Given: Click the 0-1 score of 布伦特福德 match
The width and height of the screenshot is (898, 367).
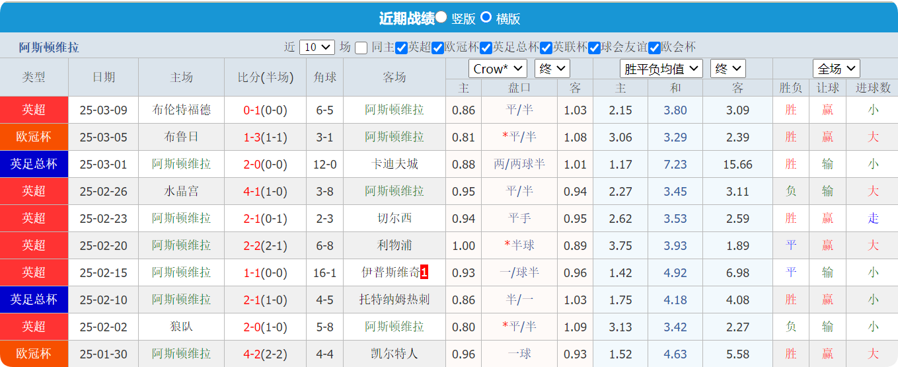Looking at the screenshot, I should point(252,110).
